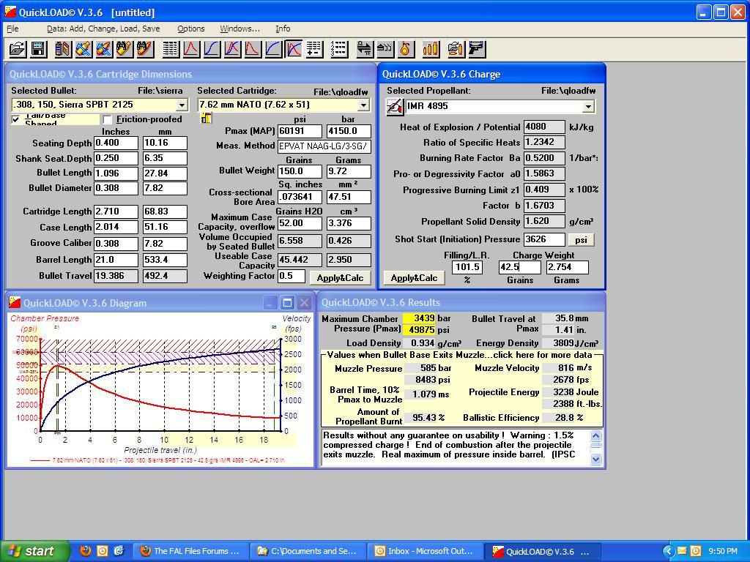
Task: Open charge table plus/minus icon
Action: (x=314, y=49)
